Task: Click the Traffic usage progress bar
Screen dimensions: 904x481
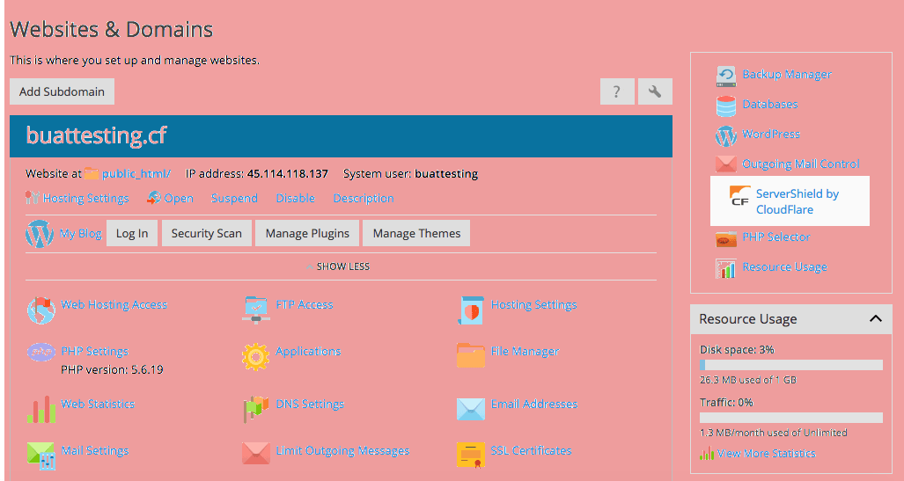Action: (x=791, y=418)
